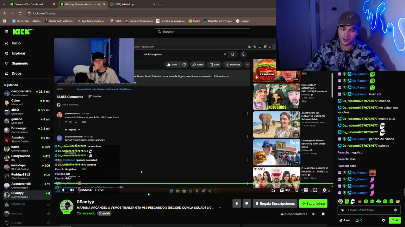Open davooxeneize channel in sidebar
This screenshot has width=405, height=227.
coord(27,93)
